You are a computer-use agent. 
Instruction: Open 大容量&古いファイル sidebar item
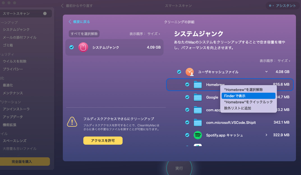(x=20, y=149)
